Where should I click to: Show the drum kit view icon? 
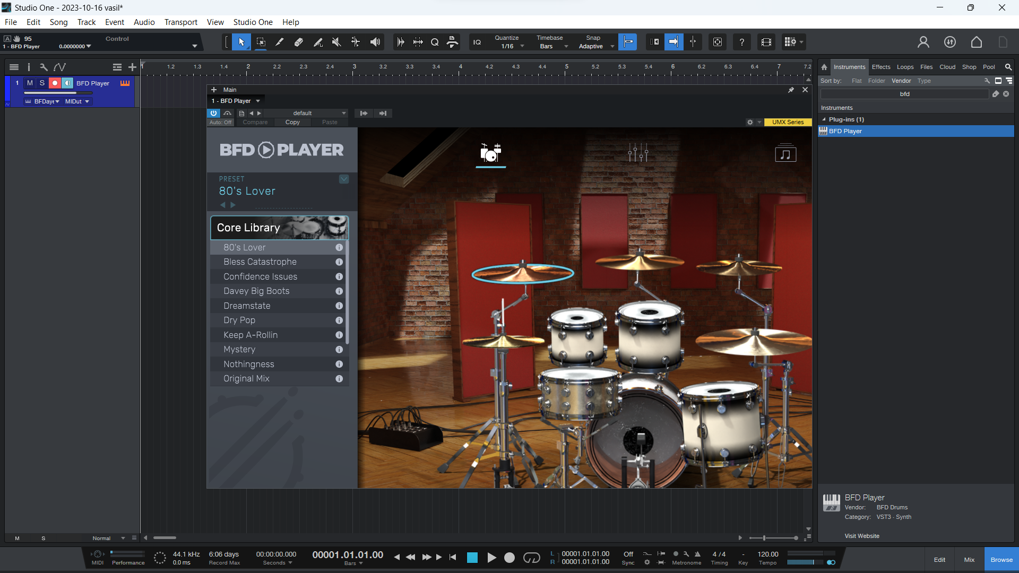point(490,153)
